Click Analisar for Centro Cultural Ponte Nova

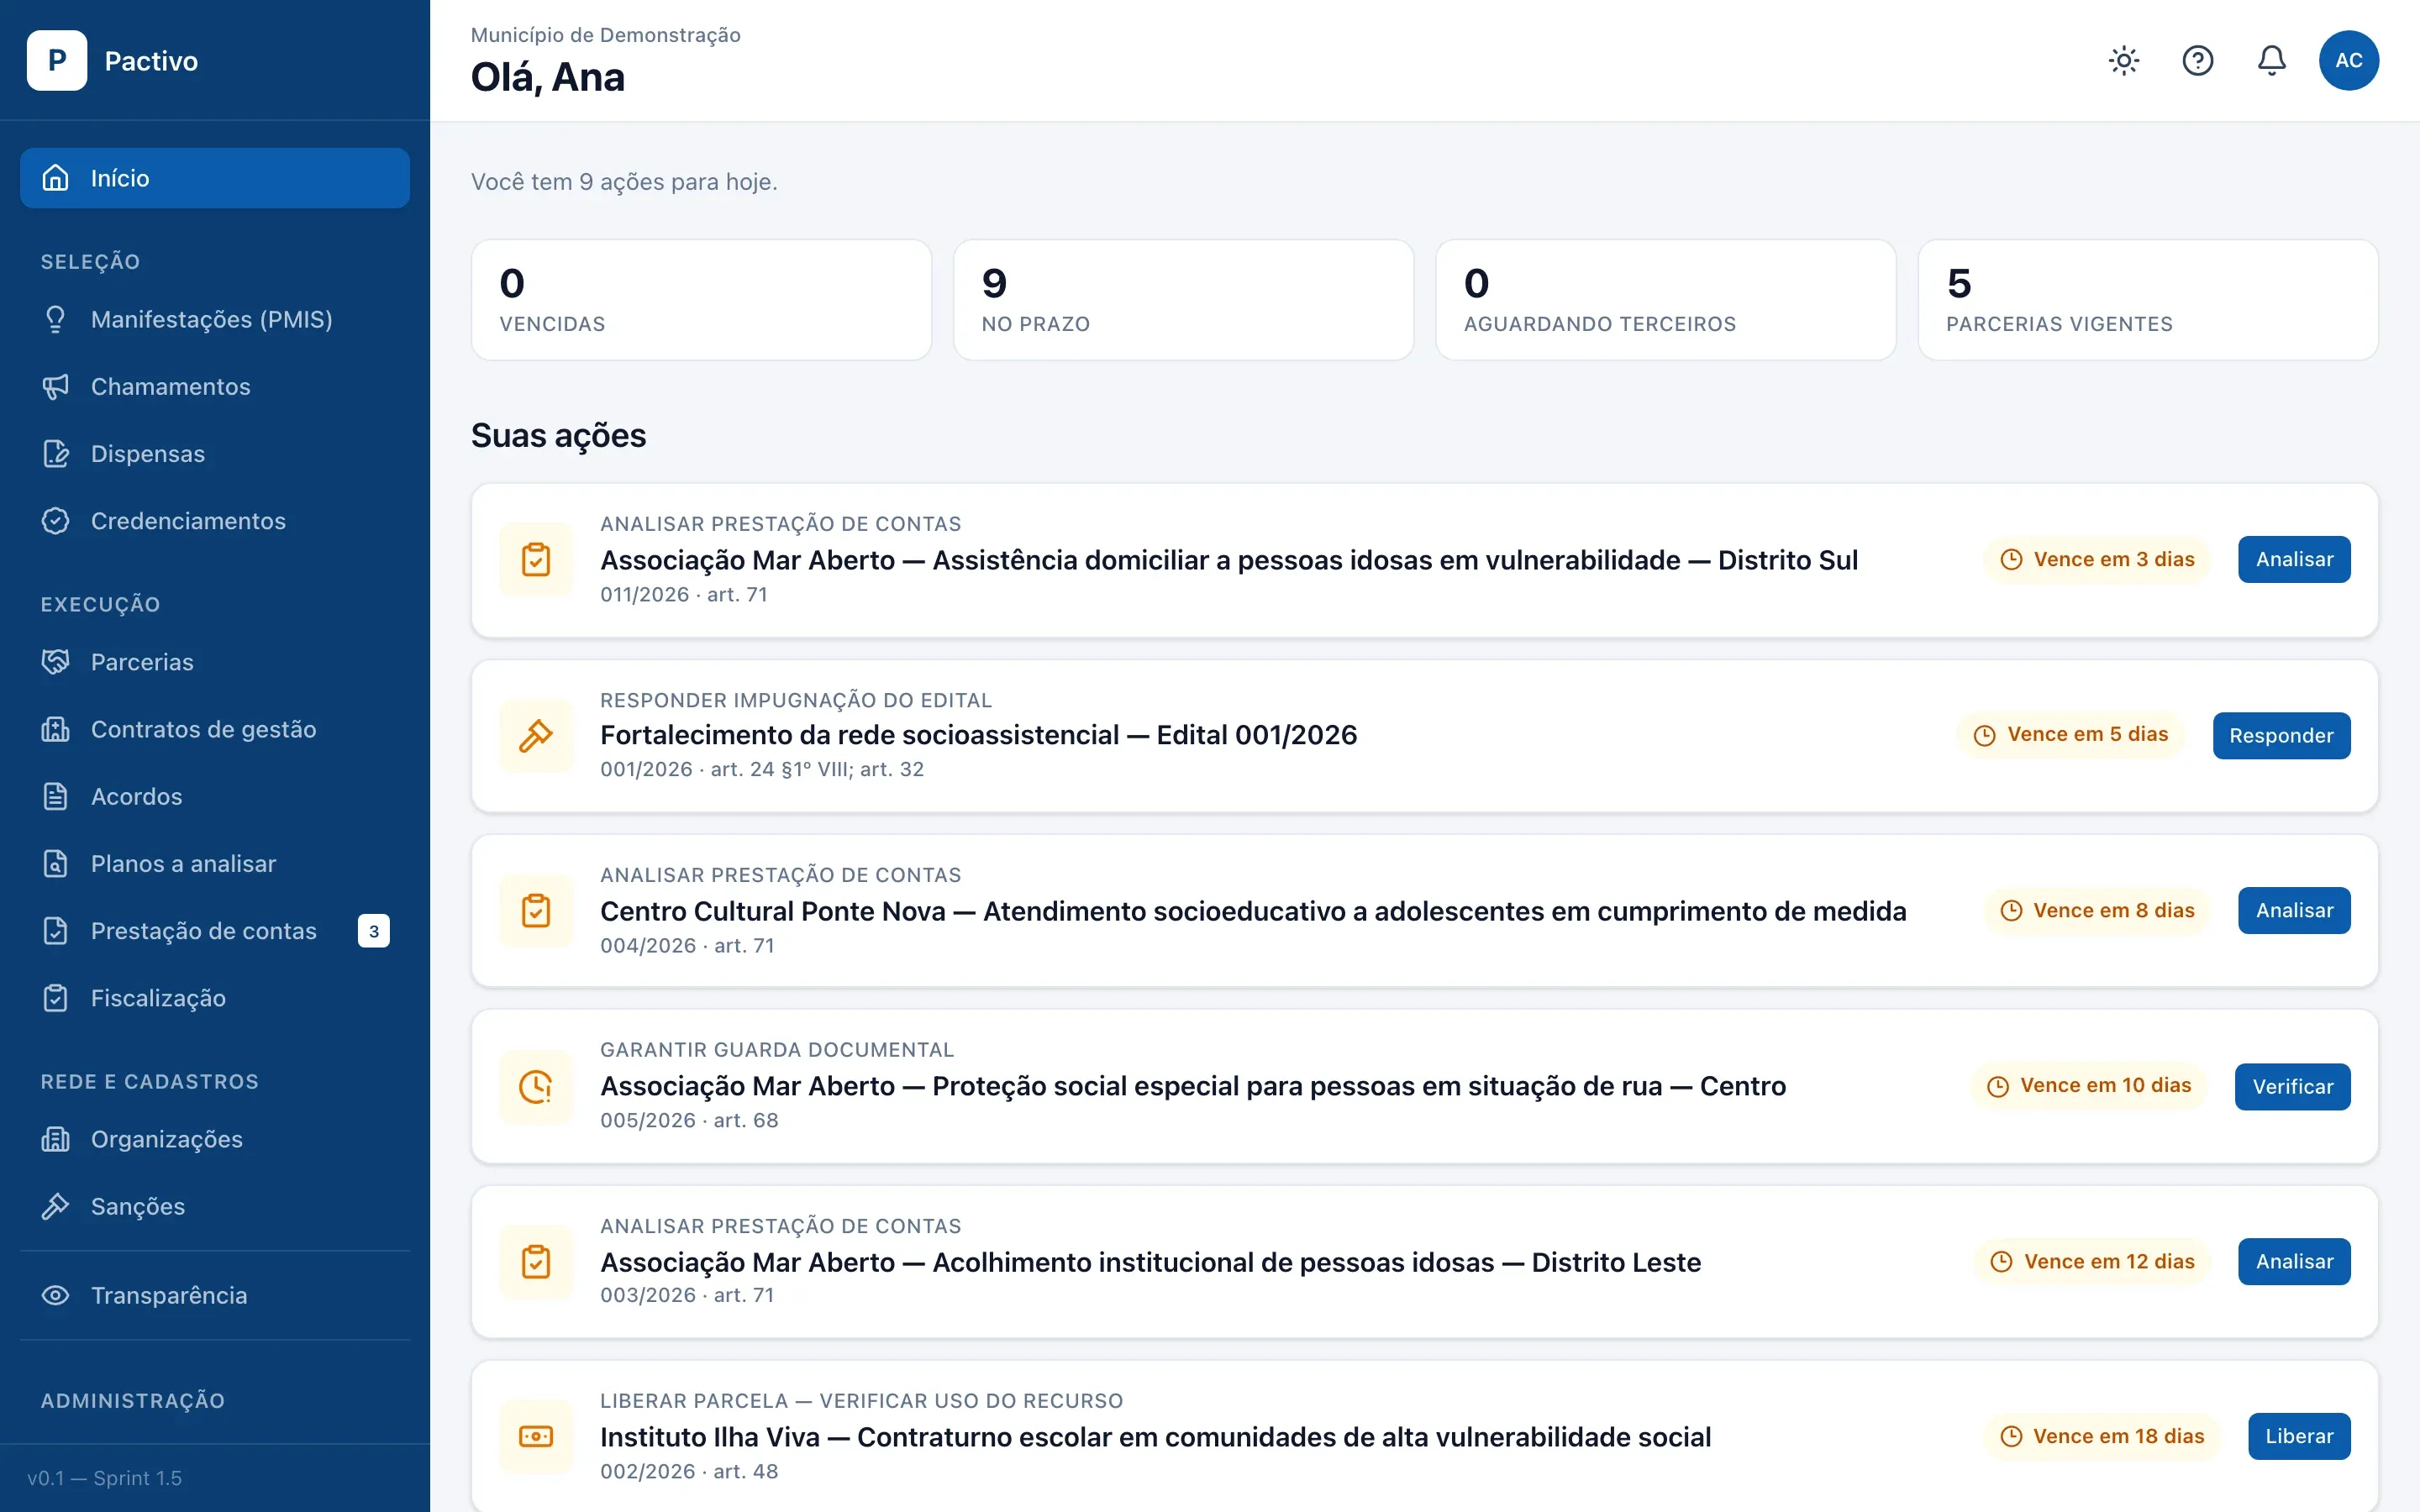2294,910
